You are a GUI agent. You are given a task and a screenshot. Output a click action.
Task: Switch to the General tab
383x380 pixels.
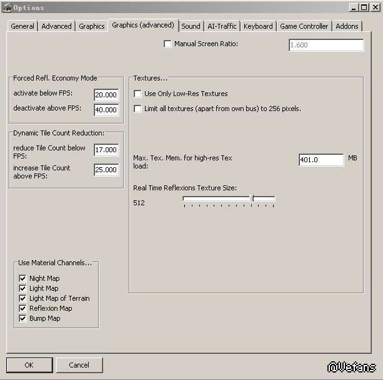pos(22,26)
